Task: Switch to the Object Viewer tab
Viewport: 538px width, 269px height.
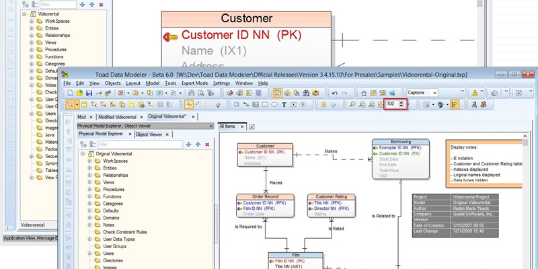Action: click(x=149, y=134)
